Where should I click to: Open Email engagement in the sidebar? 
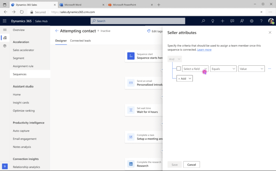[x=25, y=139]
